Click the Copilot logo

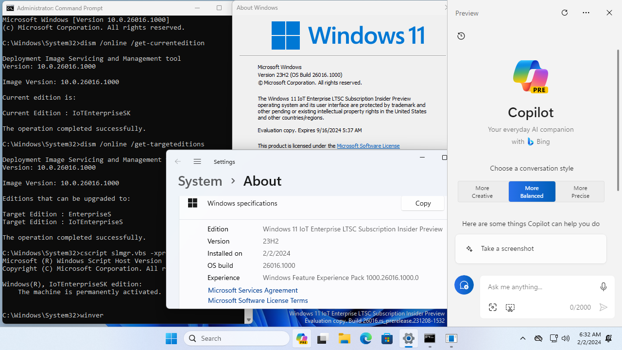(x=531, y=76)
